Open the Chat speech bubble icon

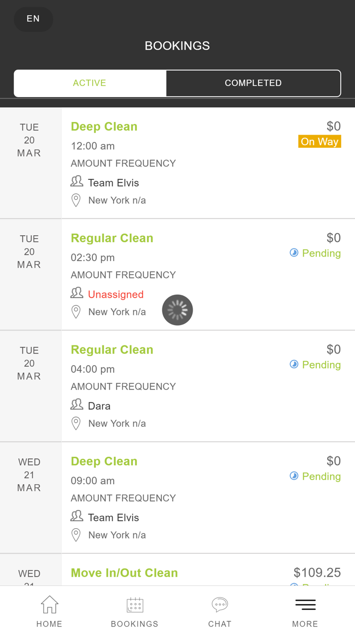[x=220, y=605]
